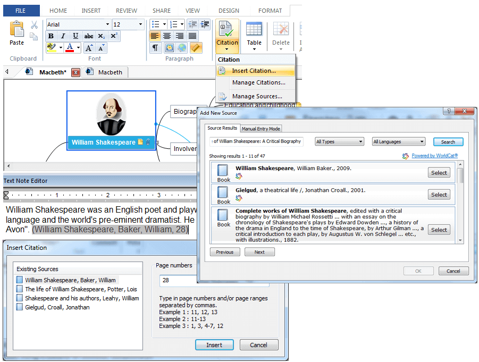This screenshot has width=479, height=362.
Task: Align text to the right
Action: click(x=180, y=36)
